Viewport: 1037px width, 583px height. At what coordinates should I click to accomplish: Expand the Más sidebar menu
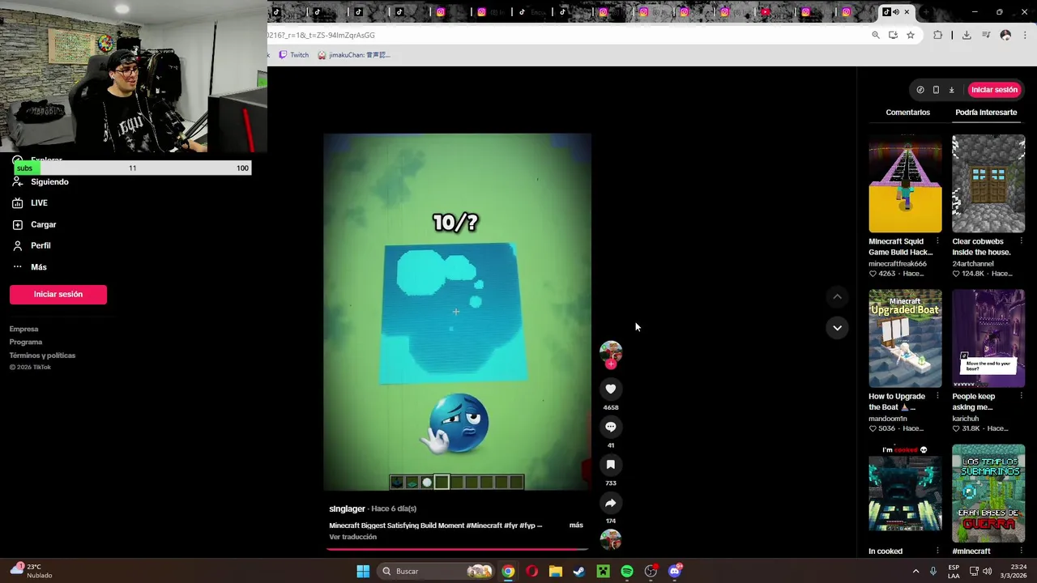coord(38,267)
